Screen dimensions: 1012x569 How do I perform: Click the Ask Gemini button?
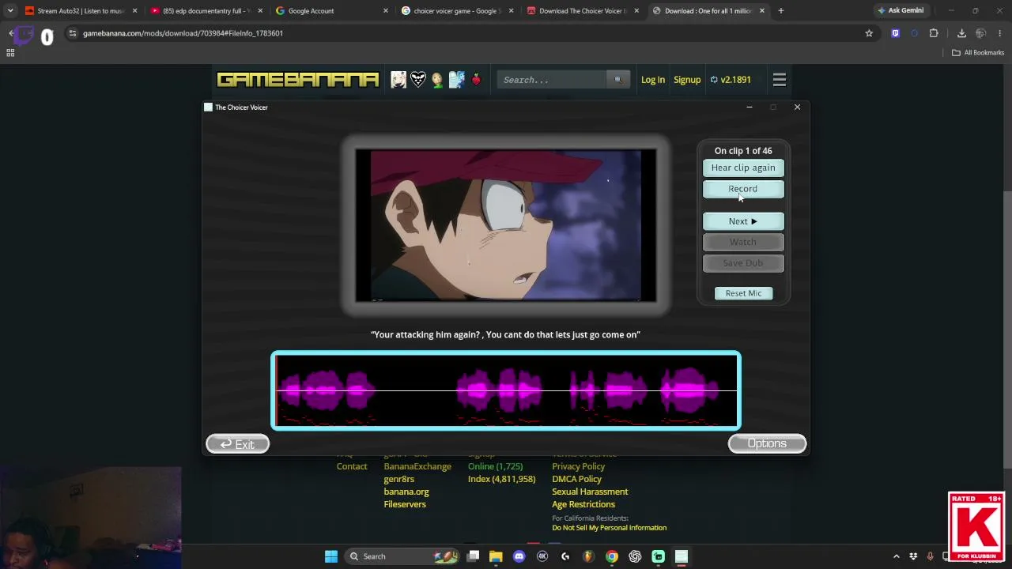point(901,11)
